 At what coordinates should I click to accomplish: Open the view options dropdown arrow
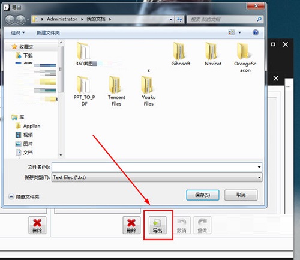[239, 32]
